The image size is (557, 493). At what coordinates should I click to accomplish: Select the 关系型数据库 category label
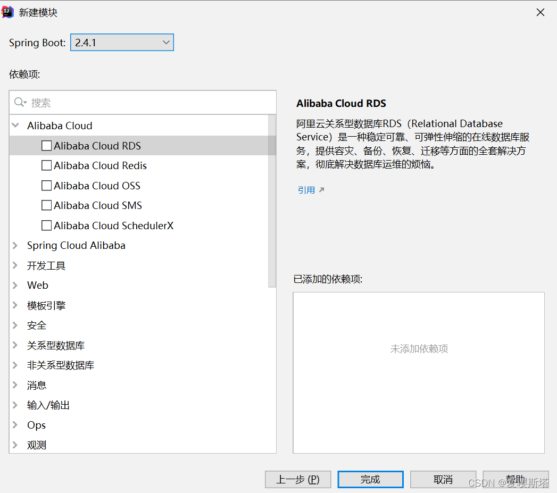(56, 345)
